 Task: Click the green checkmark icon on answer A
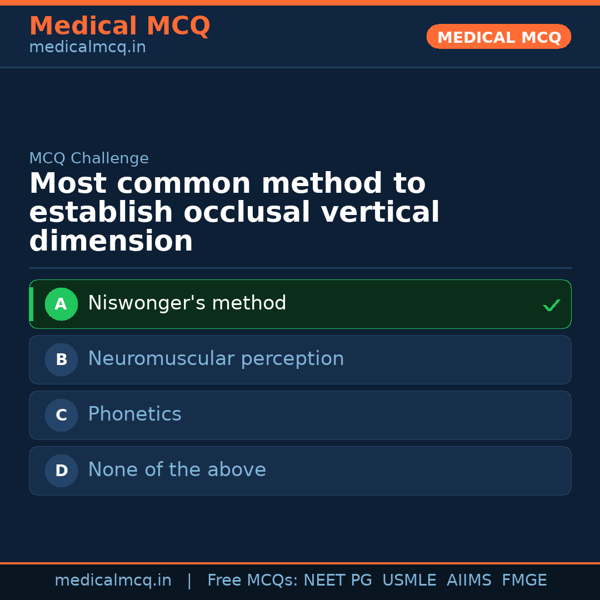[551, 304]
